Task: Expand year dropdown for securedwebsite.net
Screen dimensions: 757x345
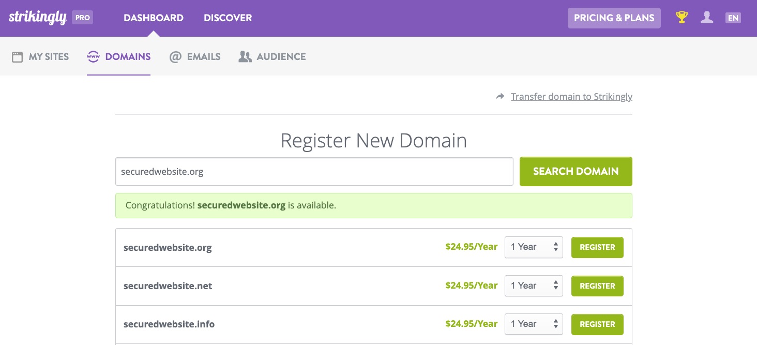Action: point(534,286)
